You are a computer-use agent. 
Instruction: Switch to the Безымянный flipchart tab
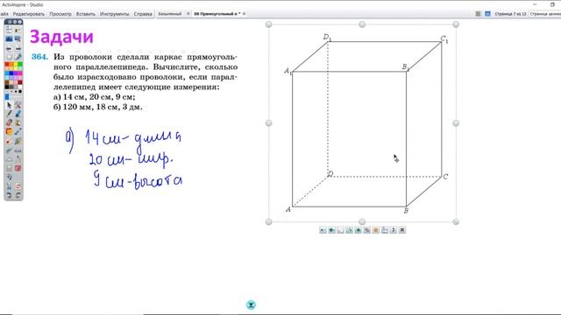tap(169, 14)
